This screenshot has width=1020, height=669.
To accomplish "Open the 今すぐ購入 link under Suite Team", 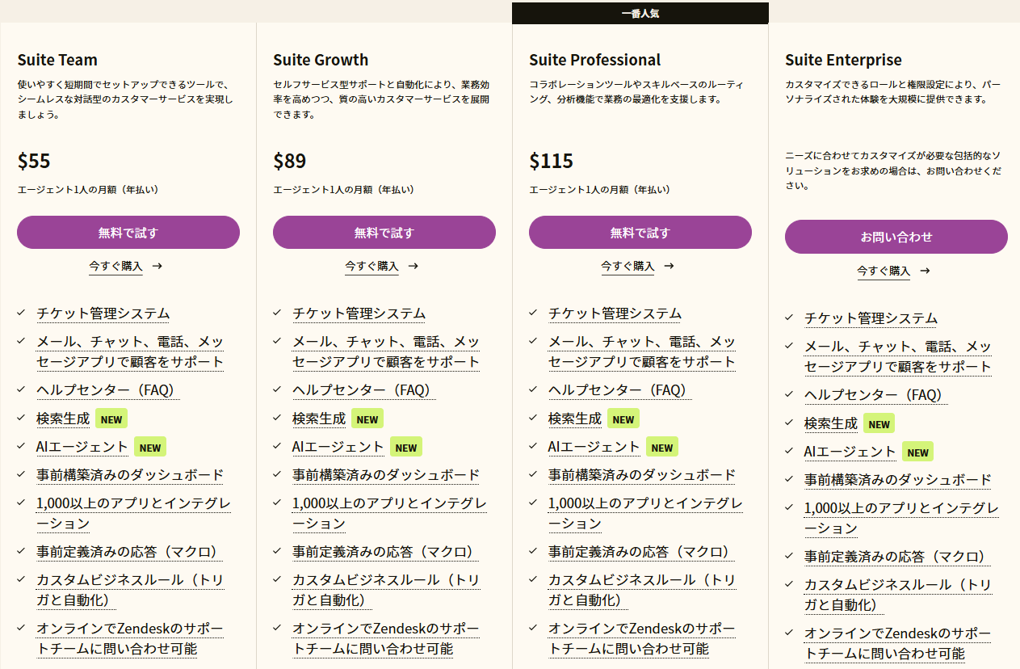I will pos(115,266).
